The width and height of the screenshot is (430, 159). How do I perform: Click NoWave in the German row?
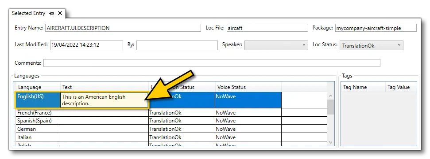[248, 129]
